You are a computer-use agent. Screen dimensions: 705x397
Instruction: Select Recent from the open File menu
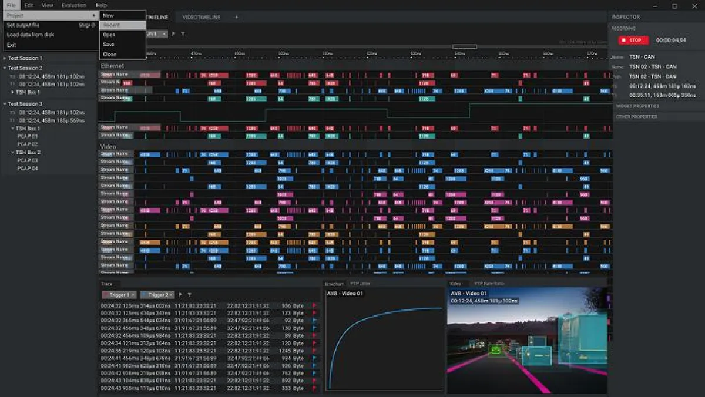(112, 25)
